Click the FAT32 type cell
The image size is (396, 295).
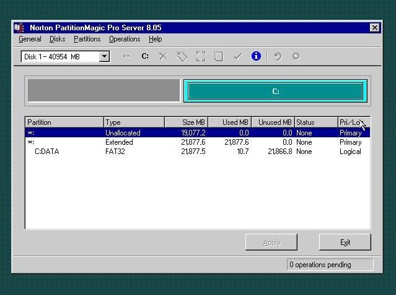115,152
